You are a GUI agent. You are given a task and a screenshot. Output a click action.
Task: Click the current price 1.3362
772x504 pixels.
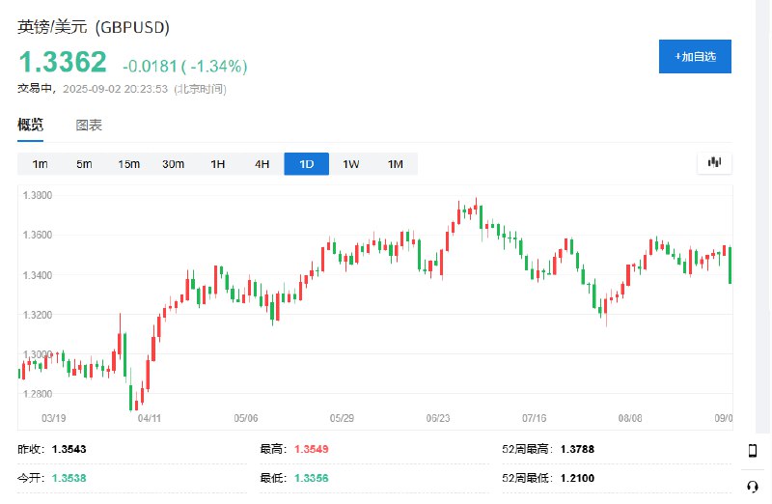[63, 62]
